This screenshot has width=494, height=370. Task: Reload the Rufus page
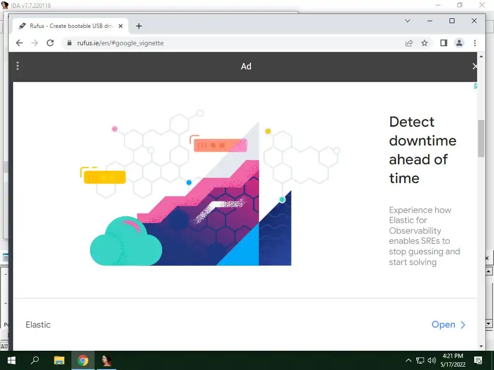(x=50, y=43)
